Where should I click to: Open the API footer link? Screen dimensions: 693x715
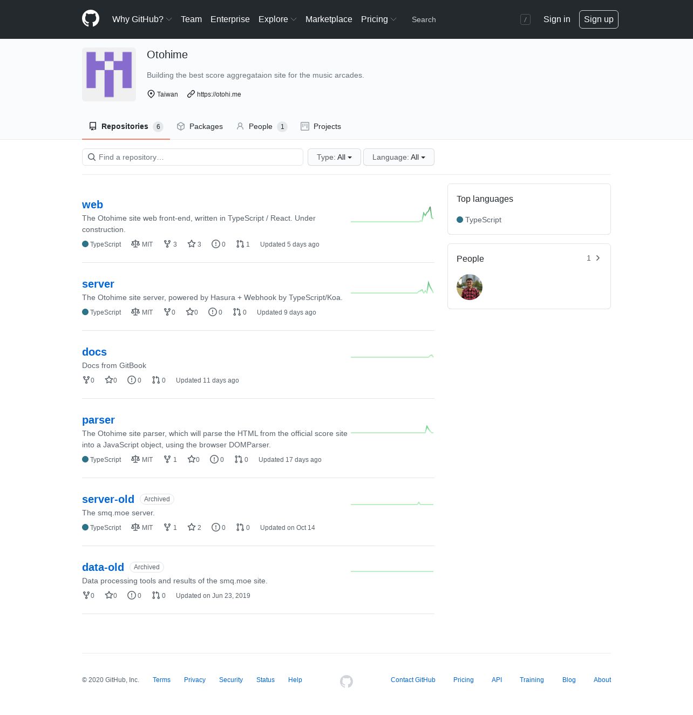(497, 680)
